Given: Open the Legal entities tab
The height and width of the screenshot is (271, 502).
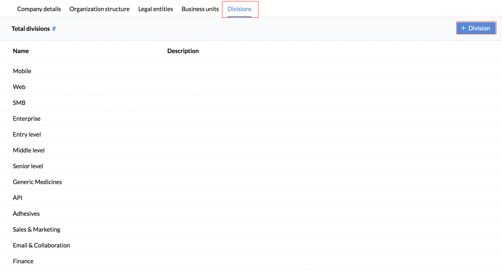Looking at the screenshot, I should point(156,9).
